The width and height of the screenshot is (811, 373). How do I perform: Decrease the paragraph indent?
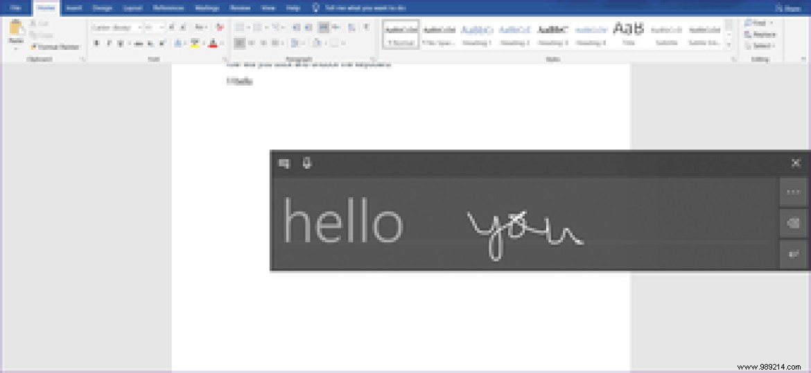point(297,28)
